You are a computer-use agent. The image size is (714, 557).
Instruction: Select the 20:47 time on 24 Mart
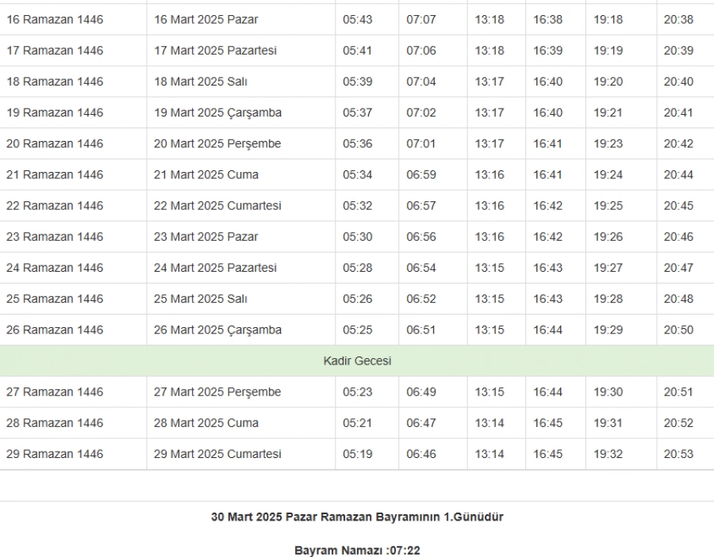click(x=678, y=268)
